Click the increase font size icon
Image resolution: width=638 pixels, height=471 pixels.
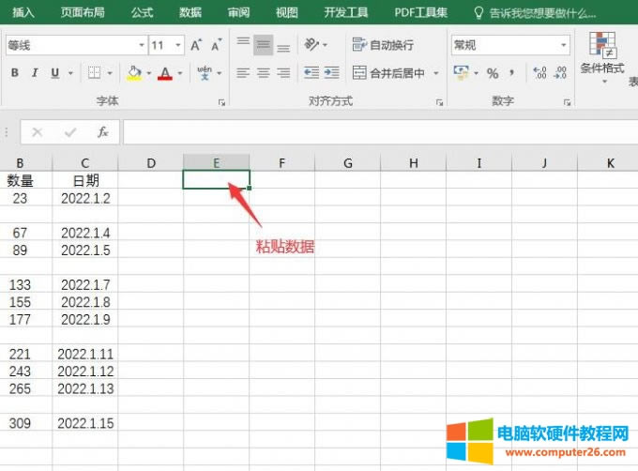(196, 45)
